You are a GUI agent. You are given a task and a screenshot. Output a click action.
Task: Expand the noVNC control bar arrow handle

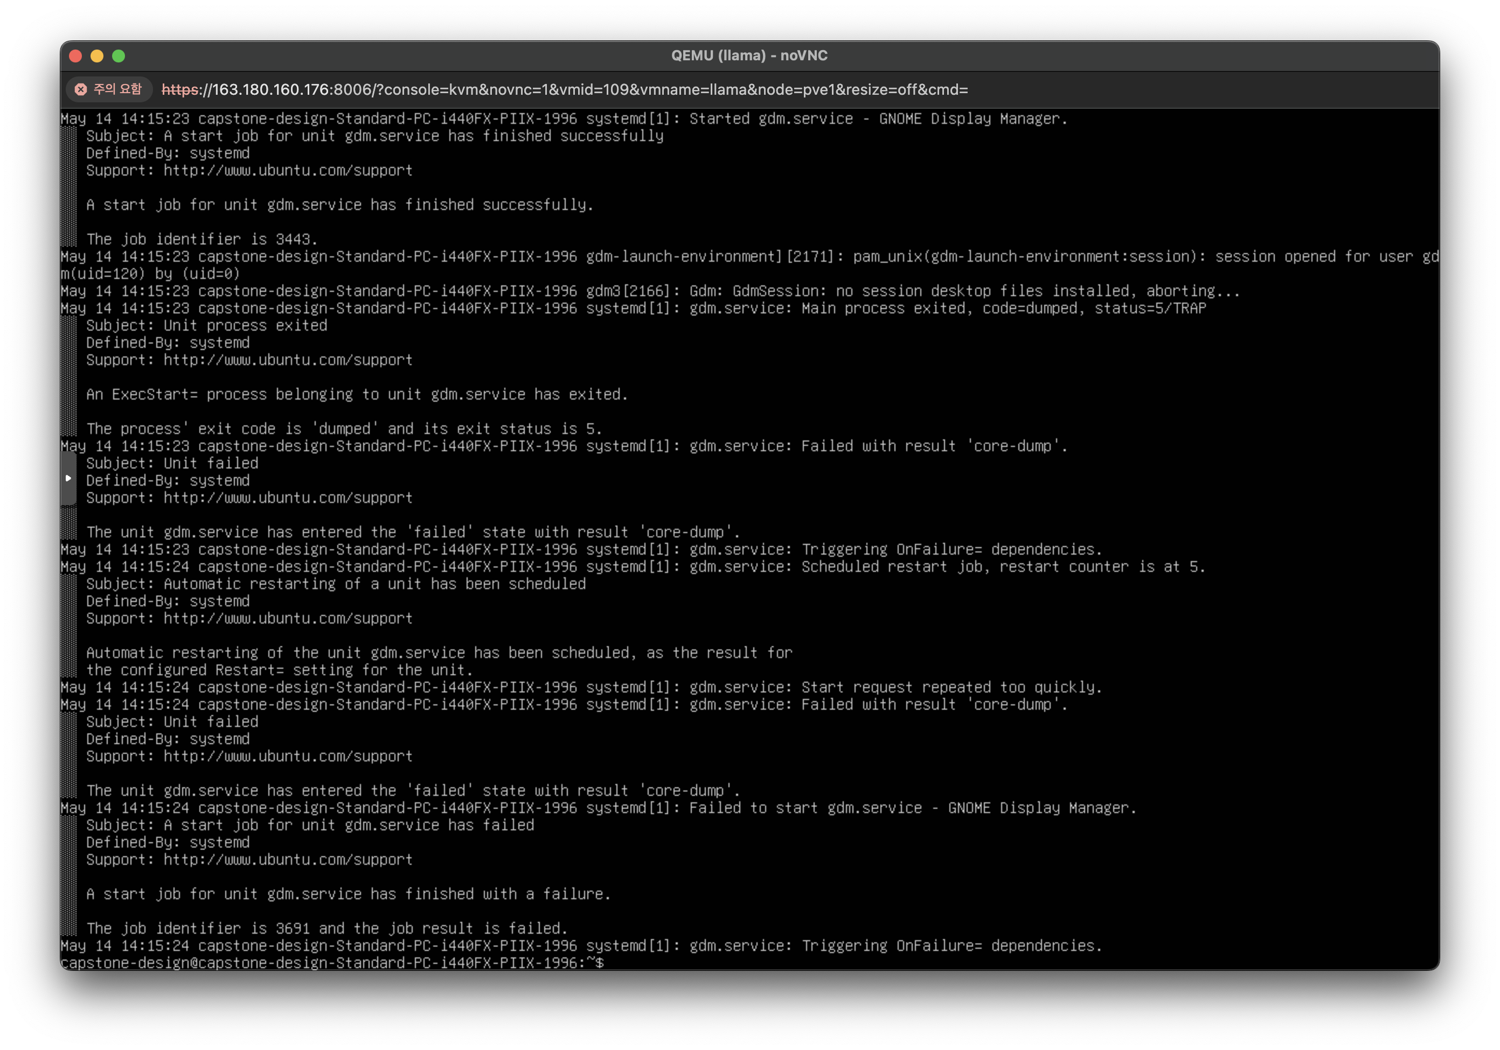[68, 478]
